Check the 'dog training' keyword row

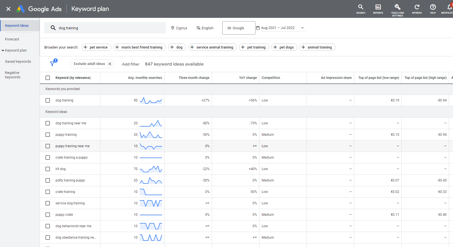click(48, 100)
